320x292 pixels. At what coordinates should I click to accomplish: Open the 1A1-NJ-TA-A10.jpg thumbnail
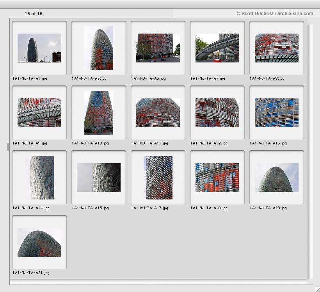tap(99, 113)
